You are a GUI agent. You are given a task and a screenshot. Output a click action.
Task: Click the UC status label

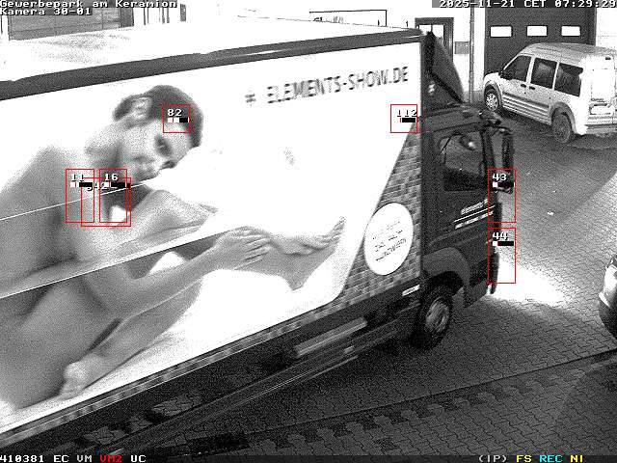pos(138,458)
